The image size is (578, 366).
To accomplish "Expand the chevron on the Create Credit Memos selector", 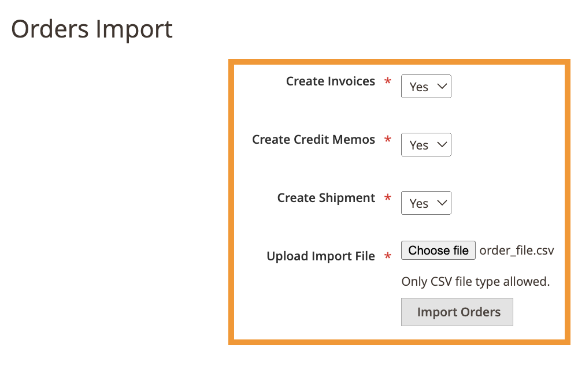I will (x=442, y=145).
